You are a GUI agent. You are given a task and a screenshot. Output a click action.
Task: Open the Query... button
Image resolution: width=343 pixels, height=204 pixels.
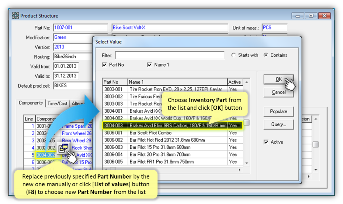pos(278,124)
